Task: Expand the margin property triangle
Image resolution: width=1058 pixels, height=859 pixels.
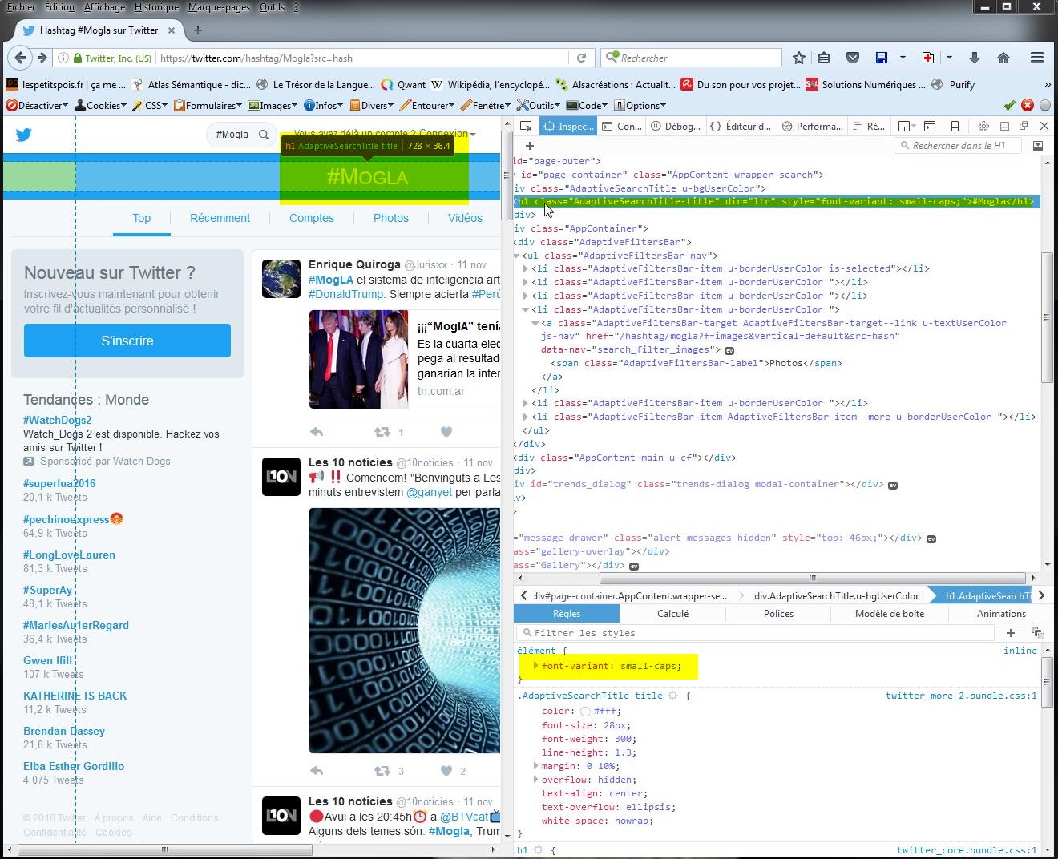Action: [x=535, y=766]
